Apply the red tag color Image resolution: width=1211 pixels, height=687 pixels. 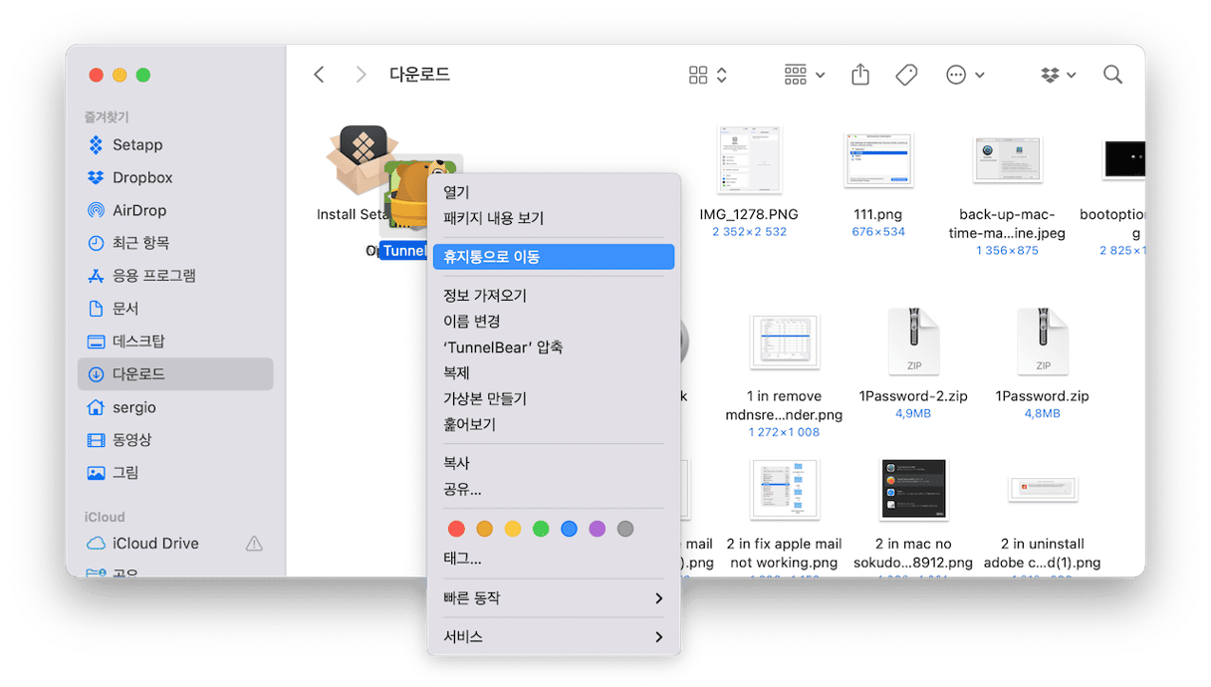[456, 529]
